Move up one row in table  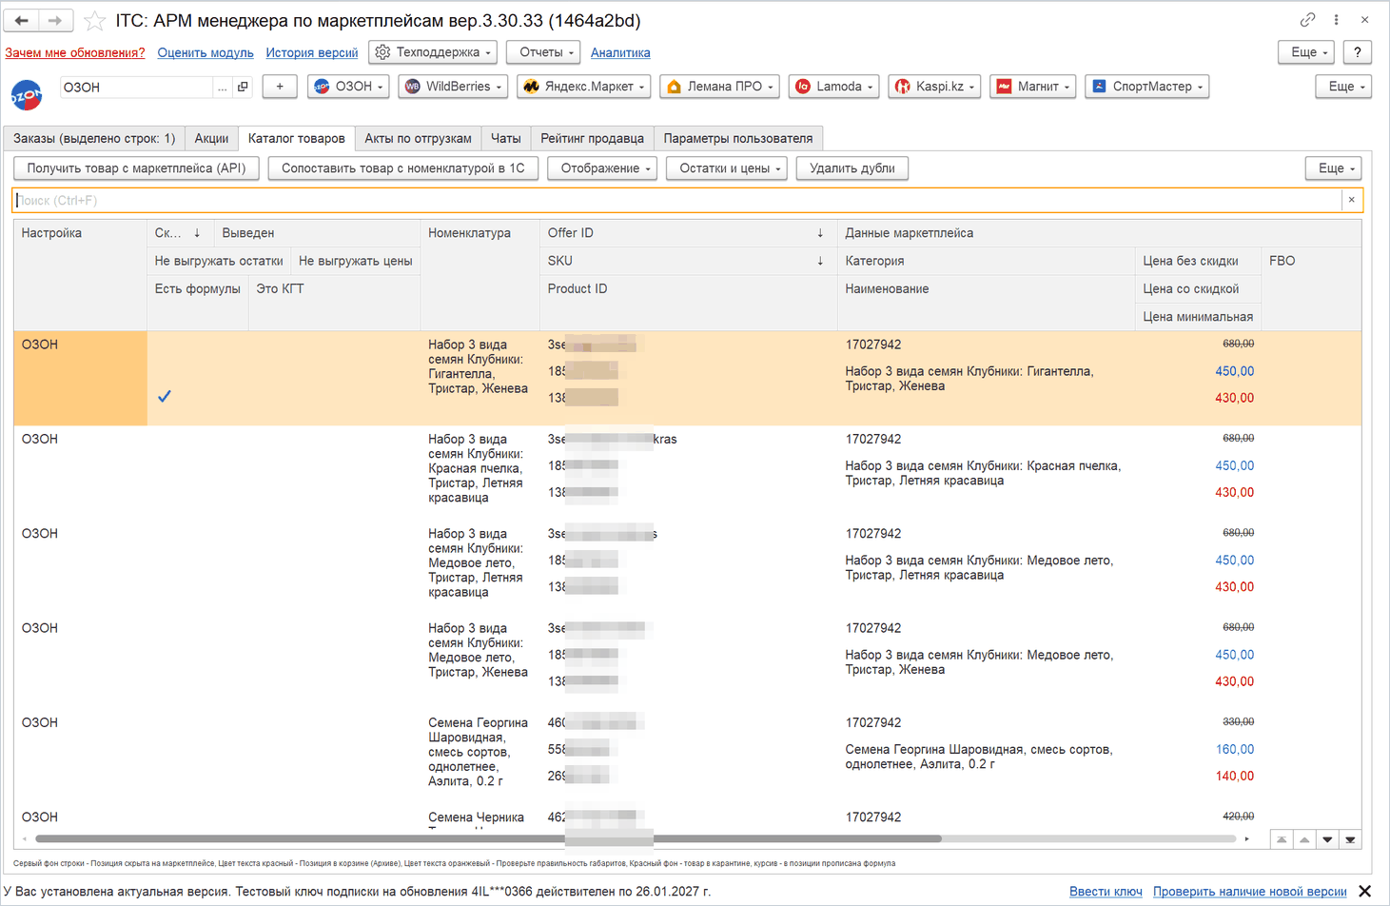click(1304, 839)
